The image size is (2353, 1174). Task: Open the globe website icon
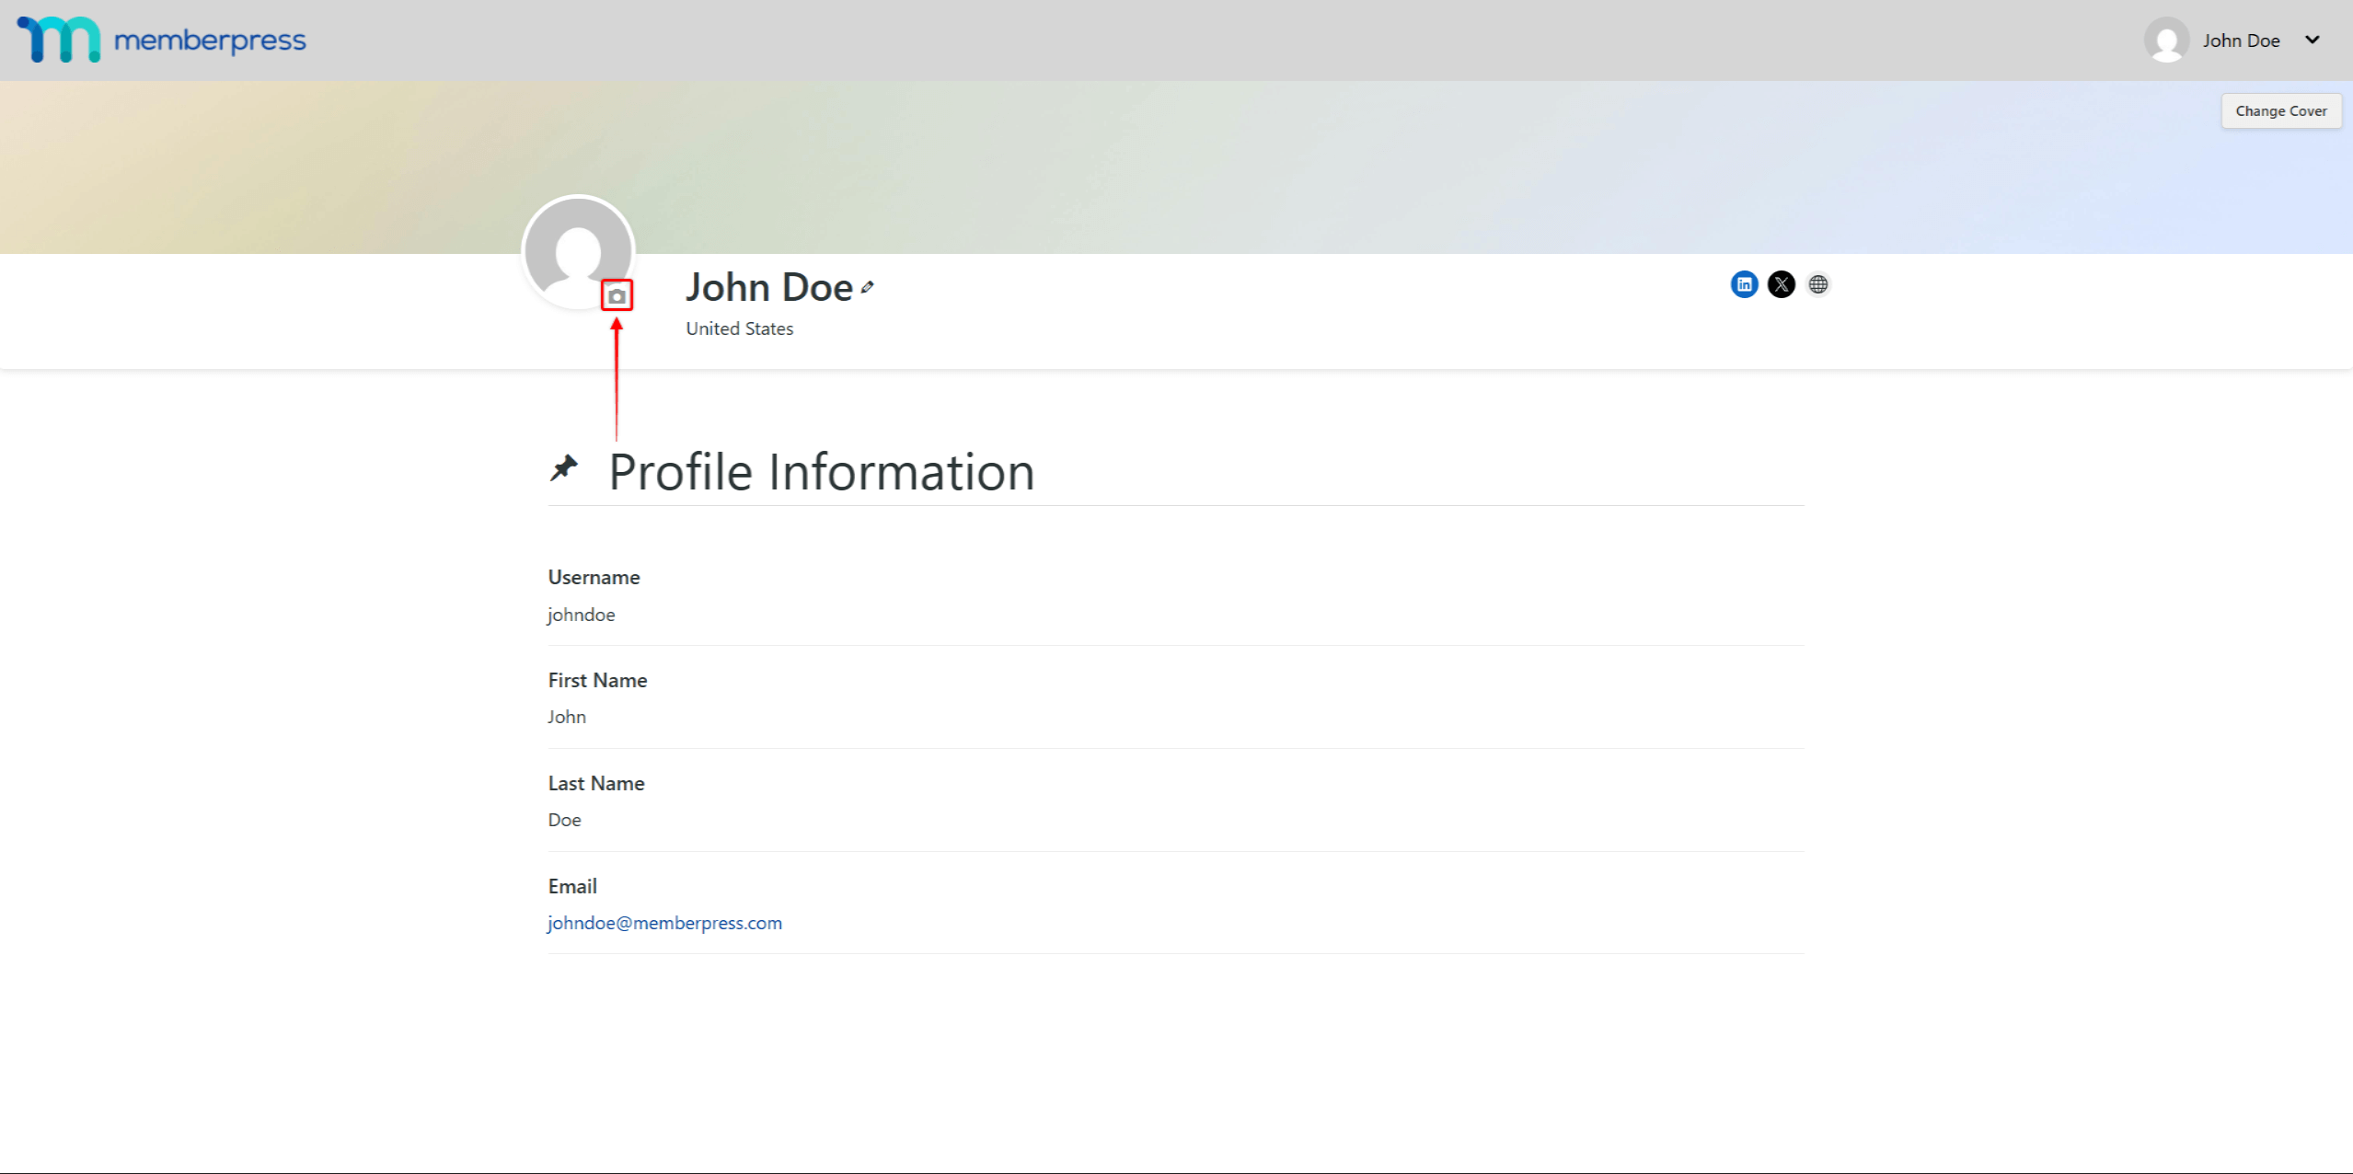point(1817,284)
